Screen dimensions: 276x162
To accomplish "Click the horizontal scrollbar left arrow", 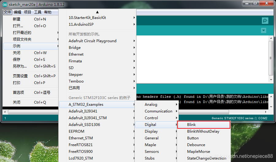I will click(x=5, y=112).
